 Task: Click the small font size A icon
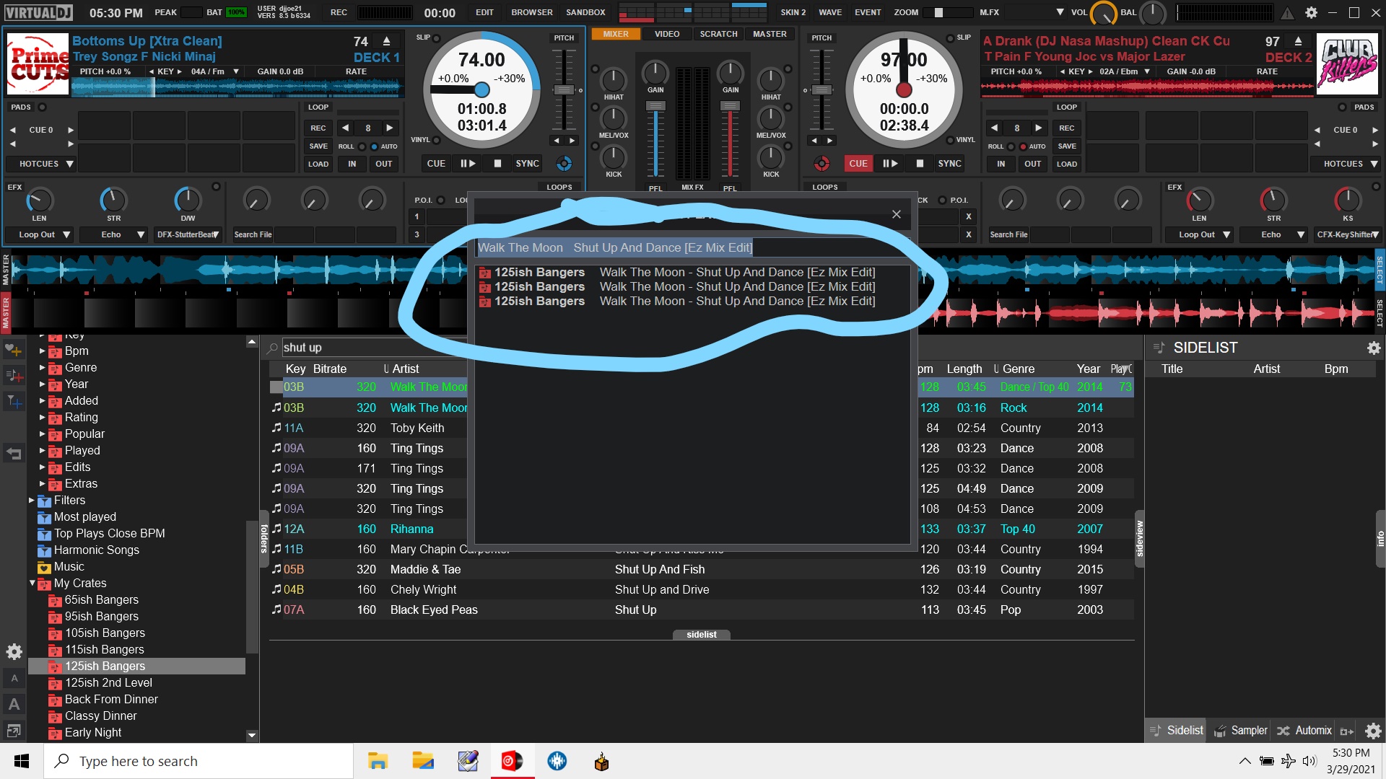tap(14, 678)
